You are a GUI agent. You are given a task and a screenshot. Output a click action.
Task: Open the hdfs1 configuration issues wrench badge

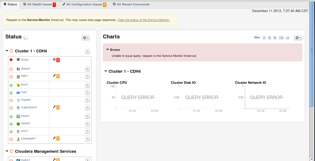(x=56, y=76)
